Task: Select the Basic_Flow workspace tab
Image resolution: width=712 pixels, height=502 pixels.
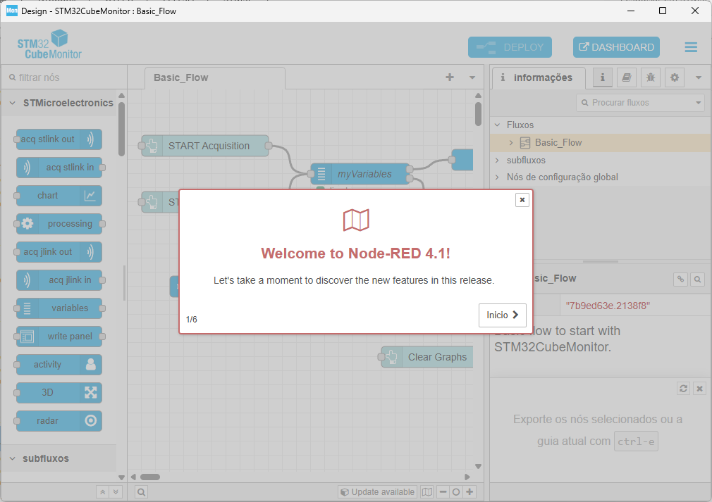Action: click(181, 77)
